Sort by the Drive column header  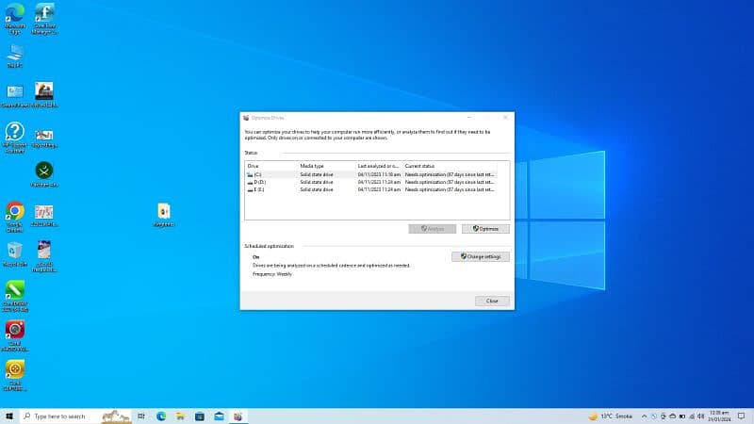270,166
